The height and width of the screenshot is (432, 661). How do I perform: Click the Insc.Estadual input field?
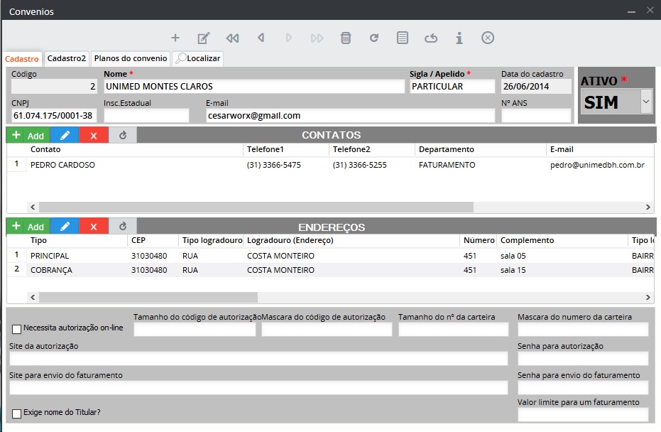(x=146, y=116)
